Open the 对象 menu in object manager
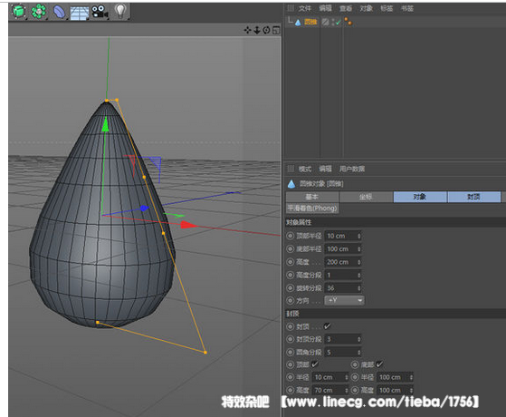506x417 pixels. pyautogui.click(x=367, y=8)
